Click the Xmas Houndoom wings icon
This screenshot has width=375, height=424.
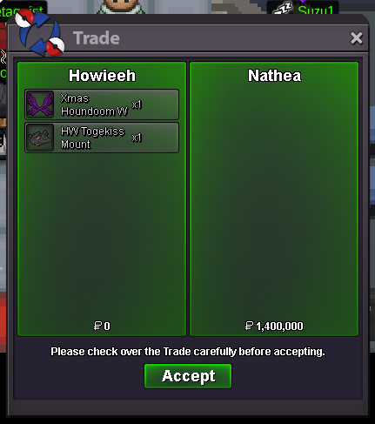pos(40,104)
